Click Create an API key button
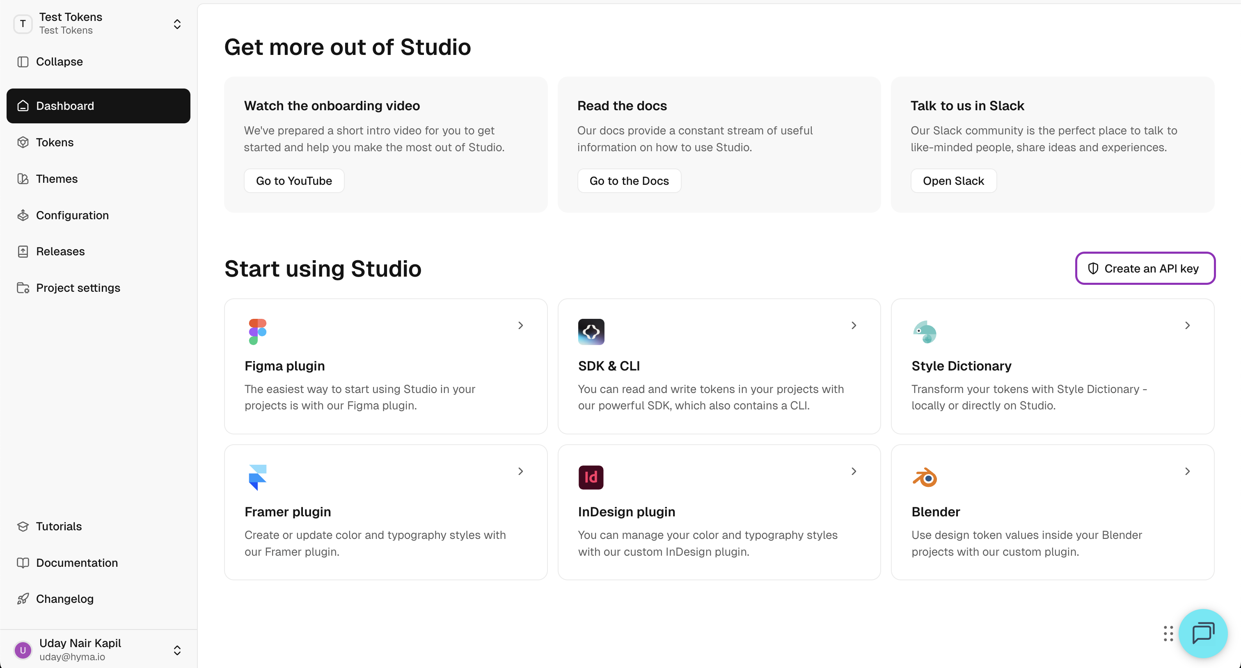Screen dimensions: 1241x668 1145,268
